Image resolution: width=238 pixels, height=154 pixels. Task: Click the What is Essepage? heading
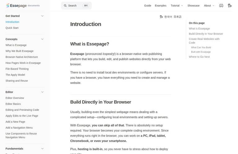pyautogui.click(x=90, y=44)
